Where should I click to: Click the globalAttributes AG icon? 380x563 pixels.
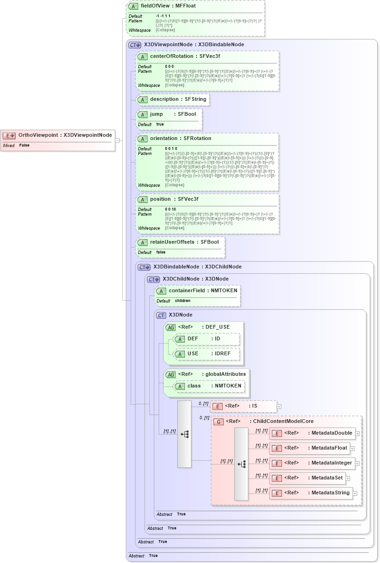pos(171,374)
